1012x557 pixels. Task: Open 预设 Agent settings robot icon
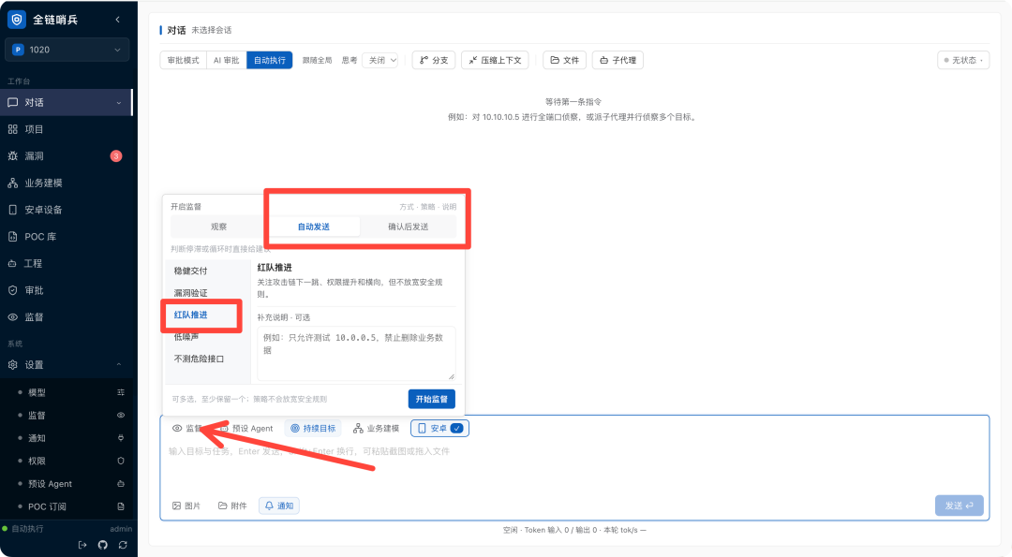point(121,483)
